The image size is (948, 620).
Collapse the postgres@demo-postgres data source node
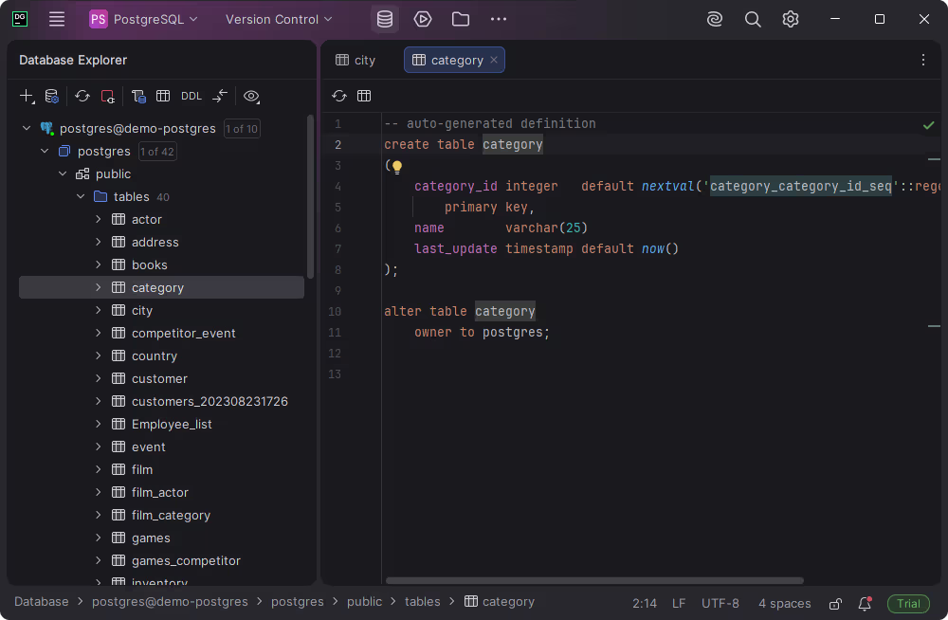[27, 128]
